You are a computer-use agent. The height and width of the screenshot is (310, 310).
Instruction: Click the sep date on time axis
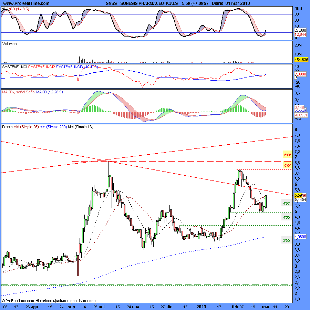point(71,307)
